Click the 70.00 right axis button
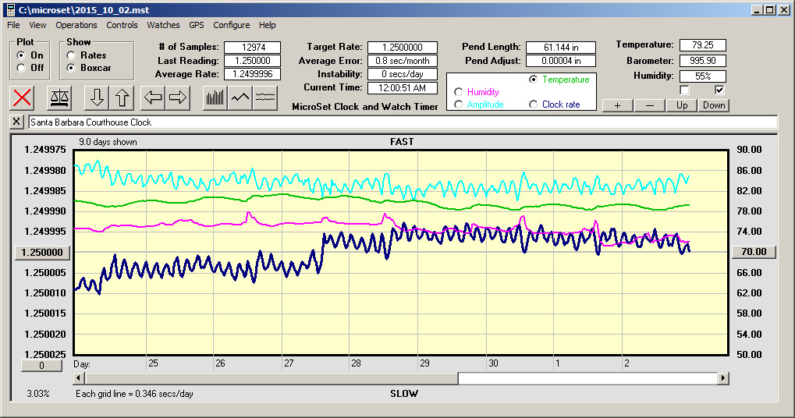Screen dimensions: 795x418 (x=754, y=252)
